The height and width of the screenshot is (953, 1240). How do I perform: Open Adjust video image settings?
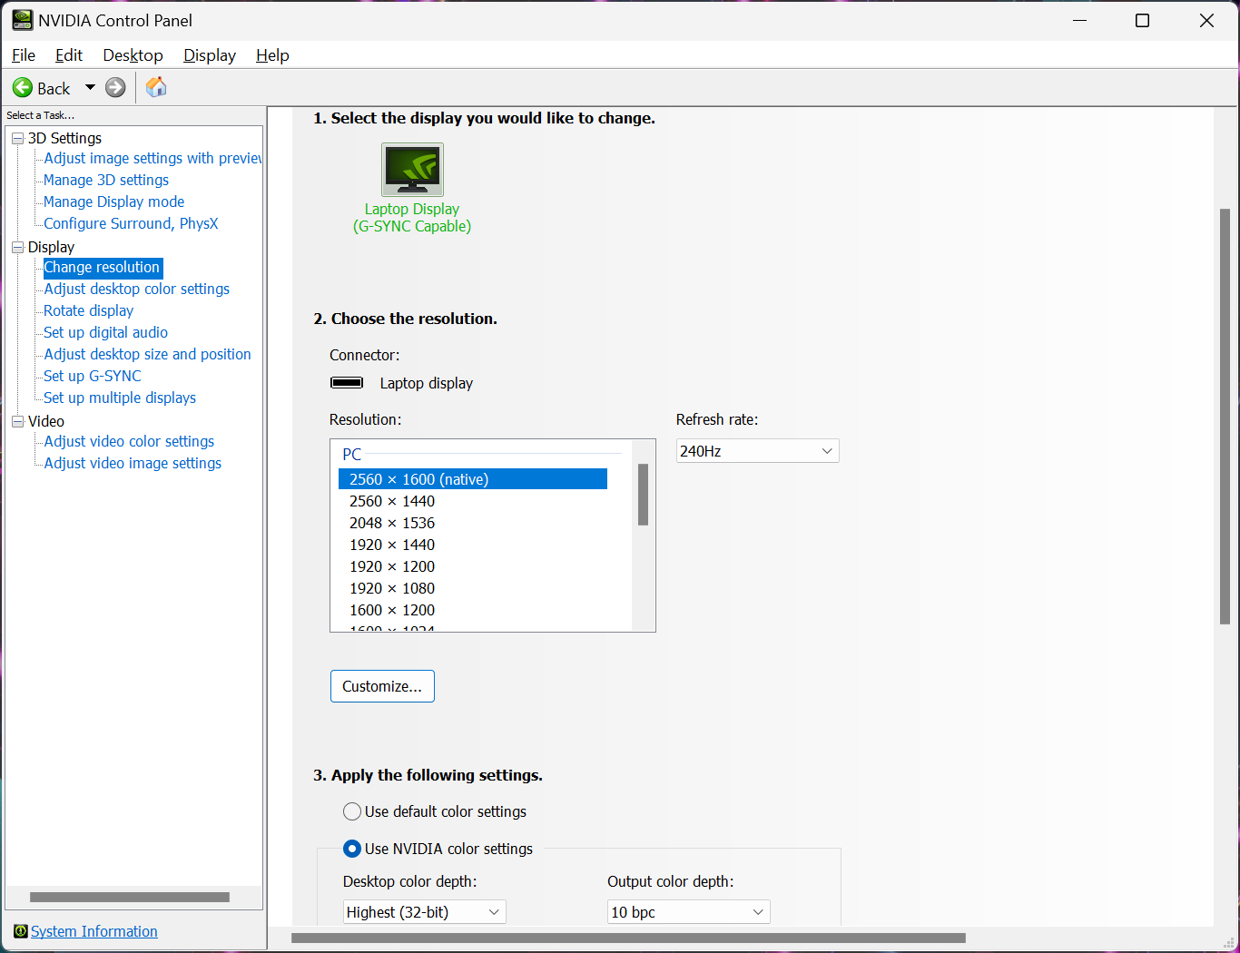click(133, 463)
